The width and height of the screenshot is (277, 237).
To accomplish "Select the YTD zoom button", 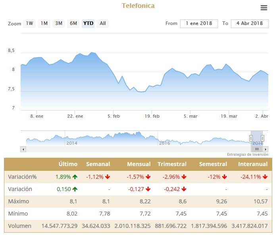I will tap(88, 23).
